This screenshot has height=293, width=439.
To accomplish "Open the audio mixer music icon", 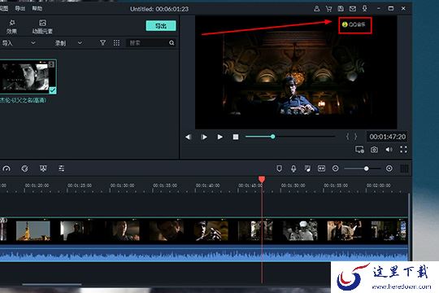I will tap(307, 168).
